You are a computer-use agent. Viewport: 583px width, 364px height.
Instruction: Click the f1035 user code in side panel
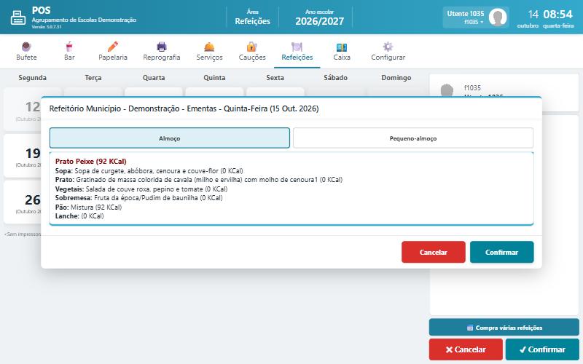point(472,88)
